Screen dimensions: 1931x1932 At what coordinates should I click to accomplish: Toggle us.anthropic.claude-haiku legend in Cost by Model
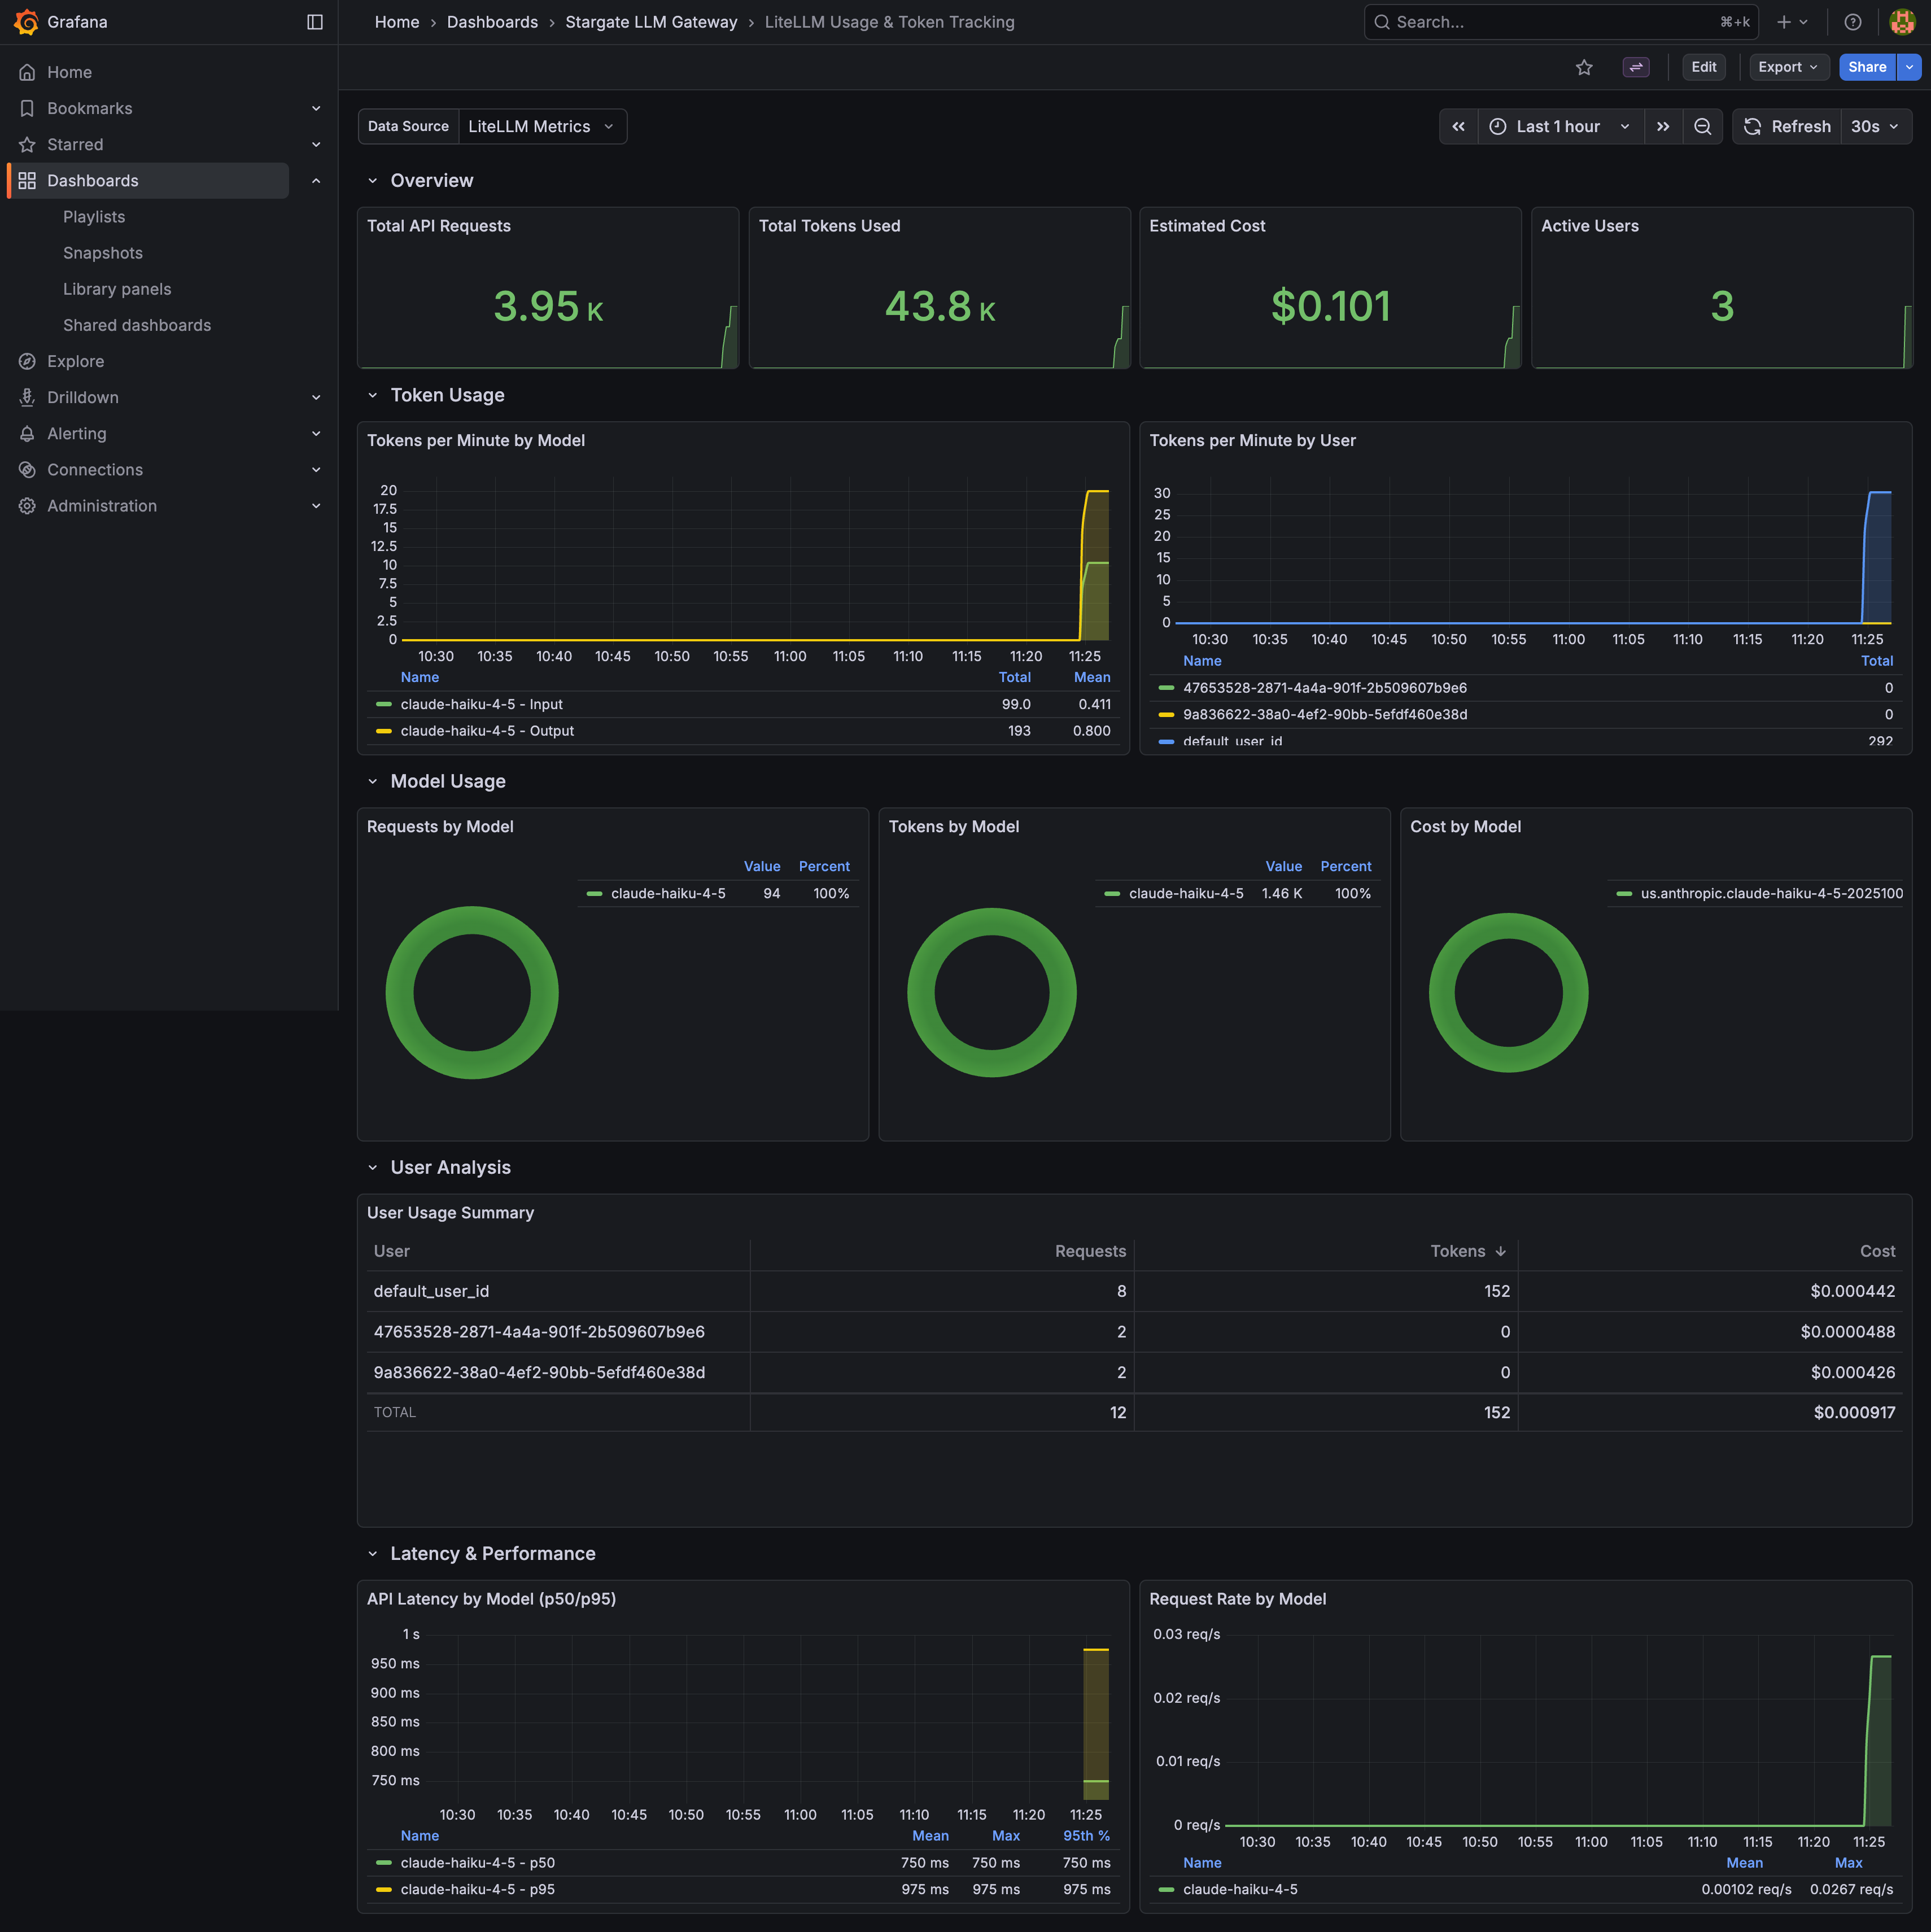[1771, 893]
